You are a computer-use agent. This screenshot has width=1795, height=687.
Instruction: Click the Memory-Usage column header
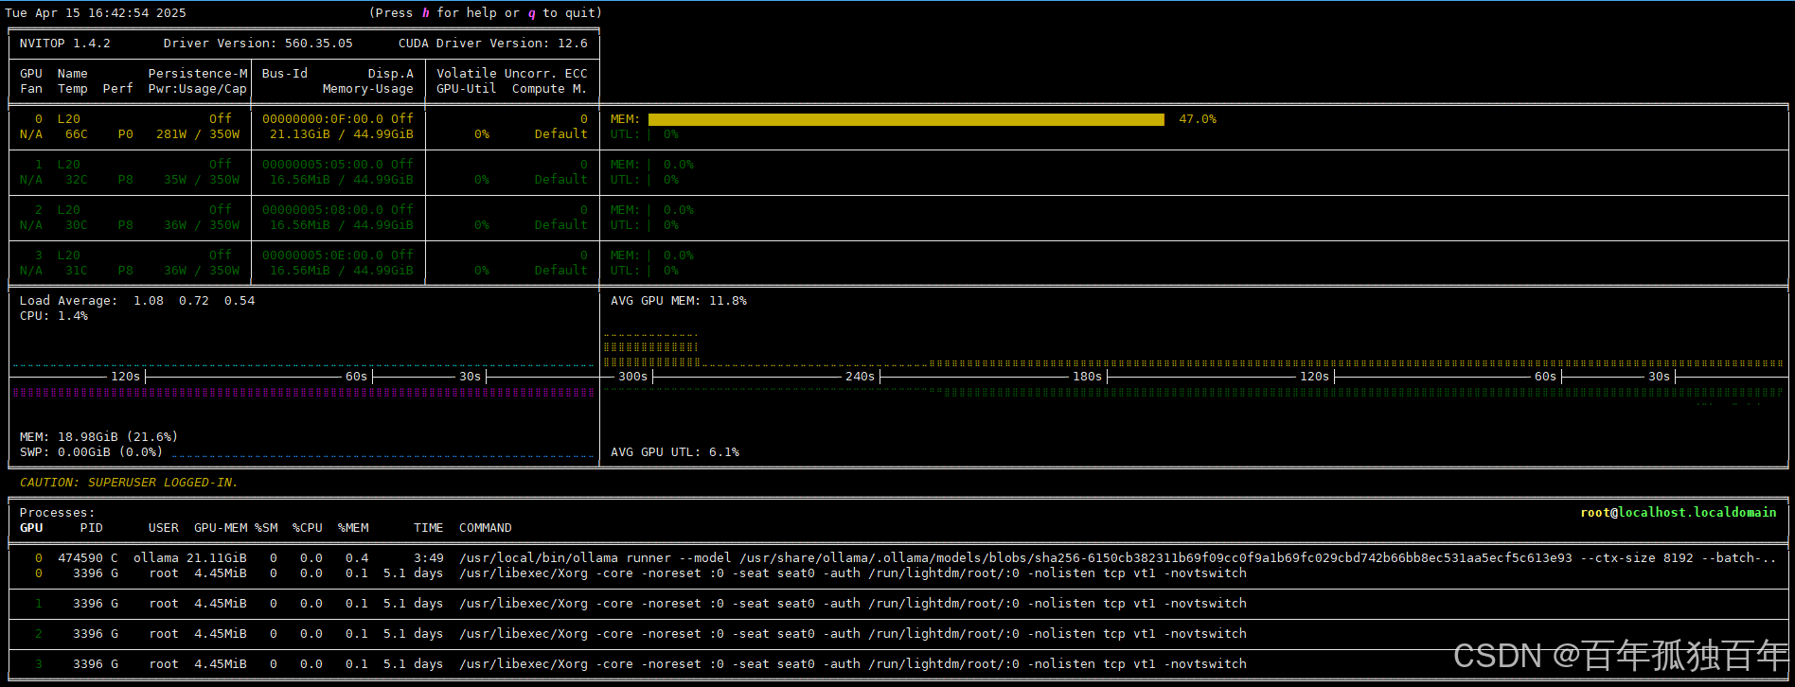(368, 89)
